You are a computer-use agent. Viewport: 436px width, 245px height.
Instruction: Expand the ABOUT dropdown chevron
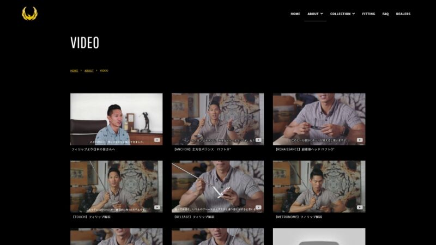322,14
